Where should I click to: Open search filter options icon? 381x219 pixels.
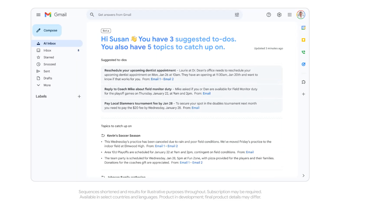pos(237,15)
